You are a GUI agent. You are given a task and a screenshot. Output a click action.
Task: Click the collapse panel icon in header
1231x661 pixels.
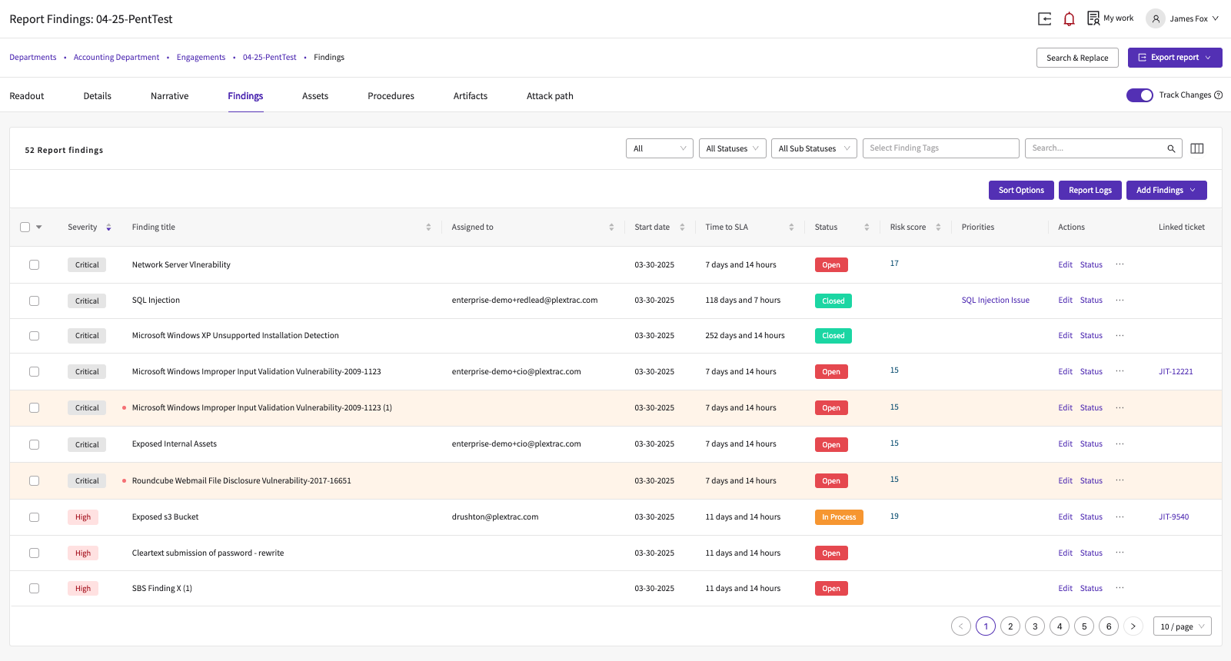[x=1044, y=19]
